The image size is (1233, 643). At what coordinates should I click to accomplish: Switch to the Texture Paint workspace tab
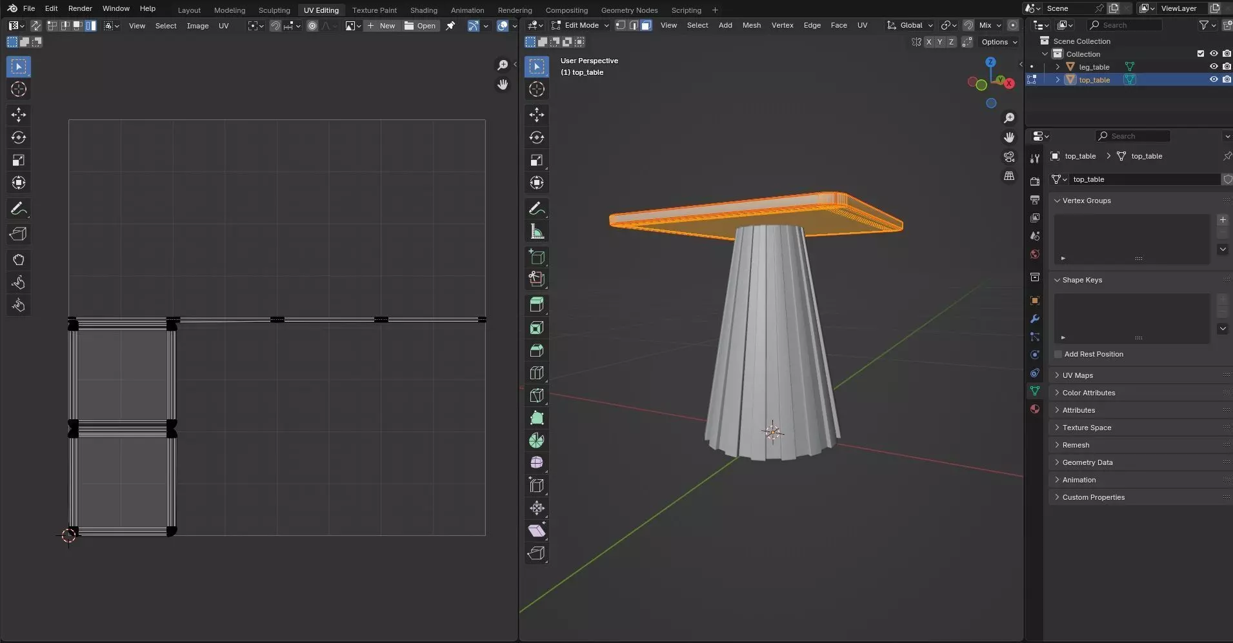pos(374,10)
